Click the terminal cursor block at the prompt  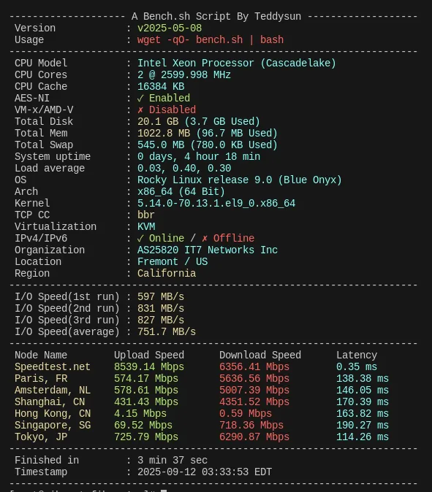(164, 490)
